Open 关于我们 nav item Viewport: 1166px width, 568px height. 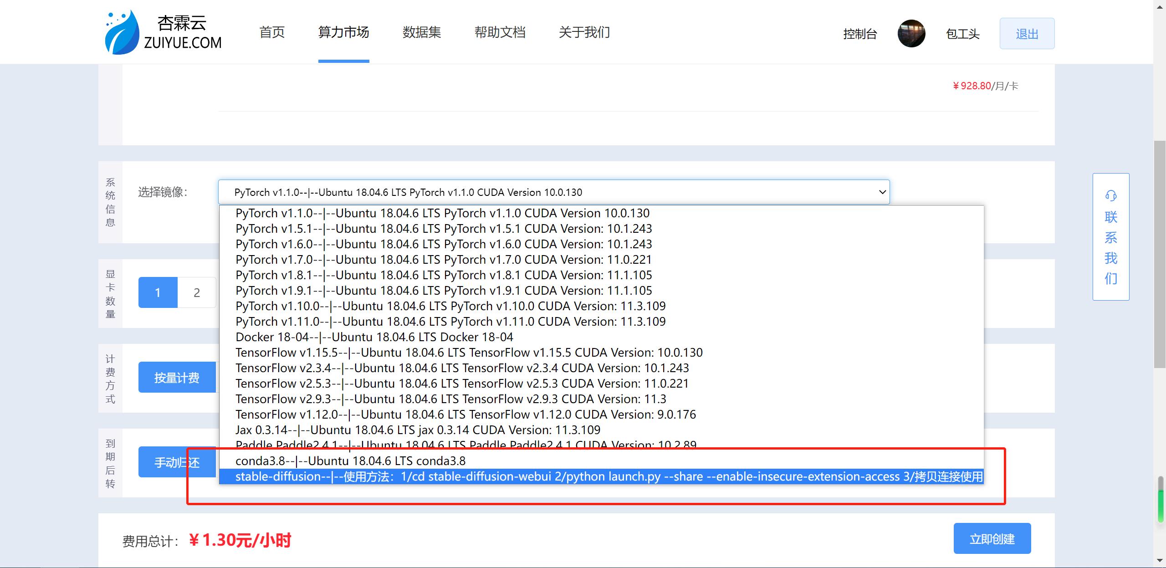pos(584,32)
